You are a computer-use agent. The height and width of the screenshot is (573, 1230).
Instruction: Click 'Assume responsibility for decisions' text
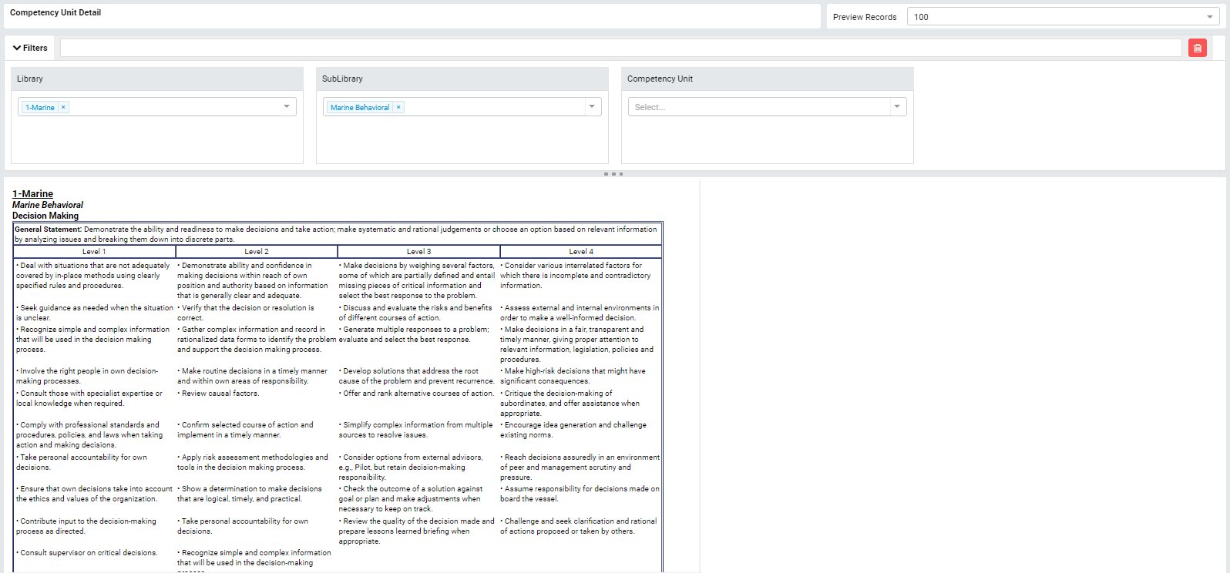580,494
